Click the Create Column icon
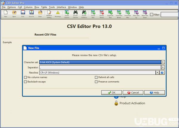This screenshot has width=179, height=128. tap(67, 12)
